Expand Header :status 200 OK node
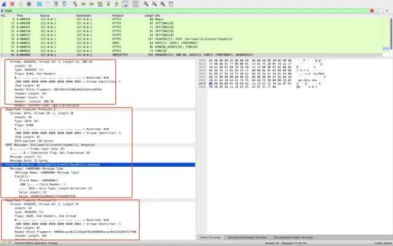Image resolution: width=393 pixels, height=246 pixels. tap(12, 101)
